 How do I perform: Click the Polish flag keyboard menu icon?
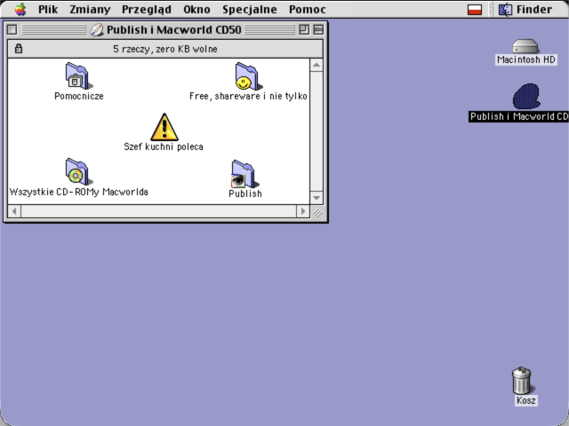pos(475,10)
